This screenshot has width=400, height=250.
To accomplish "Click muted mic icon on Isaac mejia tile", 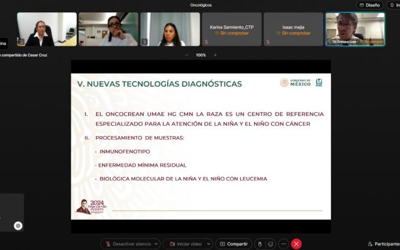I will pyautogui.click(x=268, y=42).
